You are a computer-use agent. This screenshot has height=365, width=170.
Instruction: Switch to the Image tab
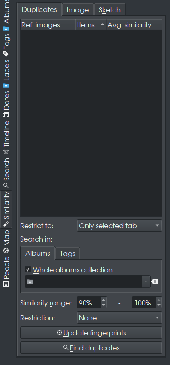pyautogui.click(x=78, y=10)
